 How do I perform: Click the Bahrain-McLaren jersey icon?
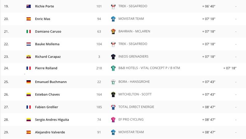[113, 32]
